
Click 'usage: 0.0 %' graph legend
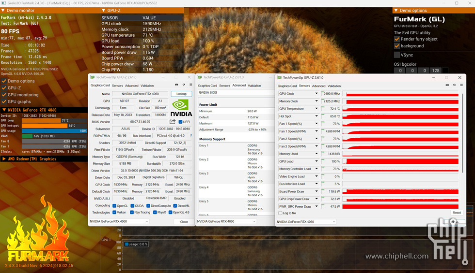pos(136,244)
